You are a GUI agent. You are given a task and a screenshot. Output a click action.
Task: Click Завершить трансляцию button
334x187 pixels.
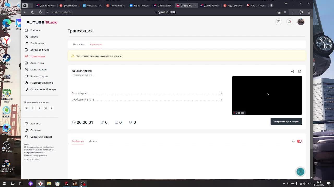[286, 121]
